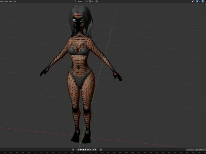Open the pivot point dropdown
The height and width of the screenshot is (154, 206).
click(86, 1)
